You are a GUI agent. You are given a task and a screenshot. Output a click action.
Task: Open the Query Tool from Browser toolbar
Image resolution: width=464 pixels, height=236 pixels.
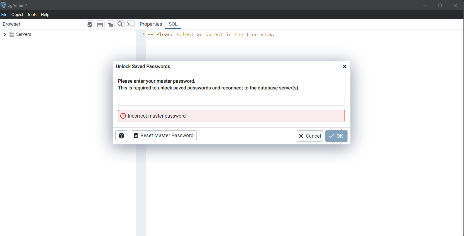90,24
